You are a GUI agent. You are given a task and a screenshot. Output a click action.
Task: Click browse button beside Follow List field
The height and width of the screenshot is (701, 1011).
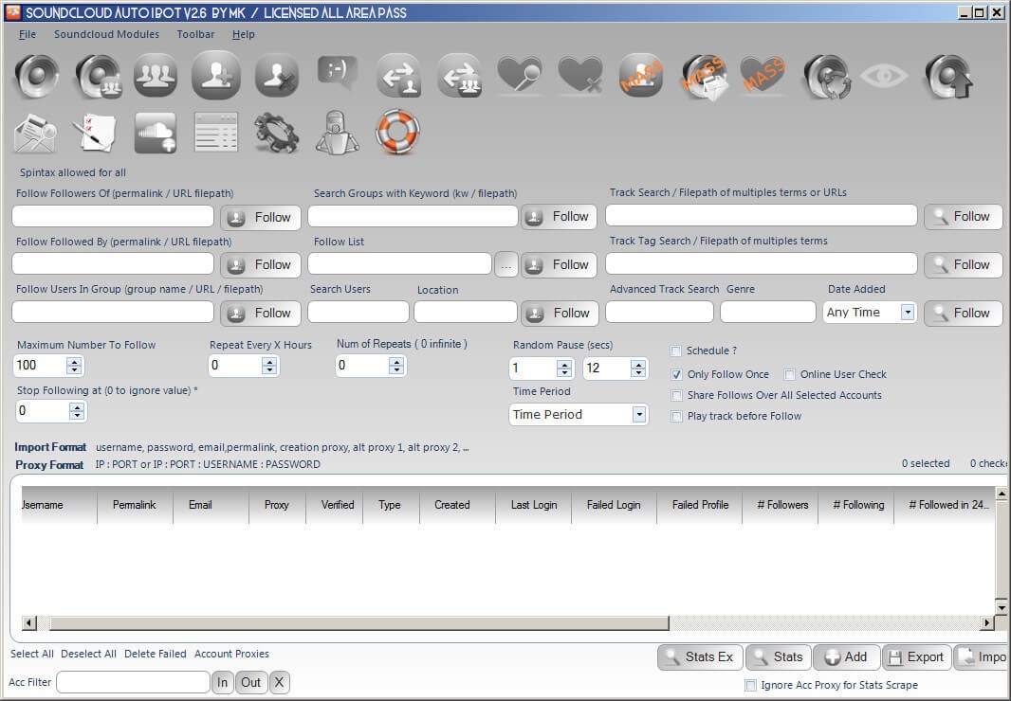(506, 265)
